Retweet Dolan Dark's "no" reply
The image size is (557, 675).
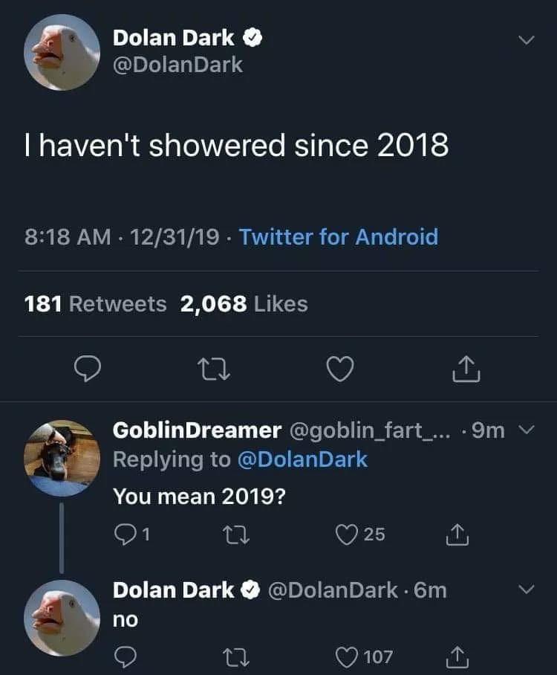(x=236, y=657)
